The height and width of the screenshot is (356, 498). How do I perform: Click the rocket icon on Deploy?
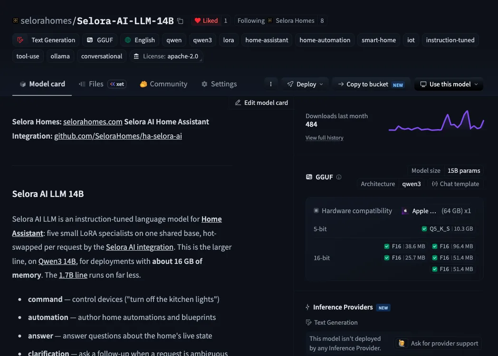[290, 84]
